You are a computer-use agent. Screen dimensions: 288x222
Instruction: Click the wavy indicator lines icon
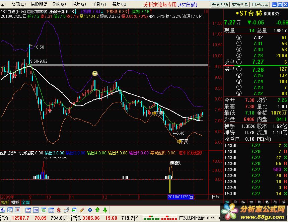[x=28, y=210]
